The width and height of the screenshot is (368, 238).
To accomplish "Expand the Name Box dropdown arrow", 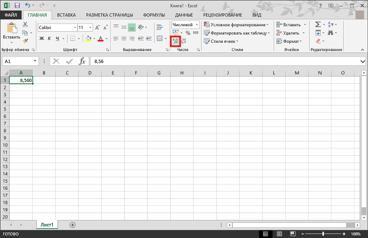I will (x=35, y=61).
